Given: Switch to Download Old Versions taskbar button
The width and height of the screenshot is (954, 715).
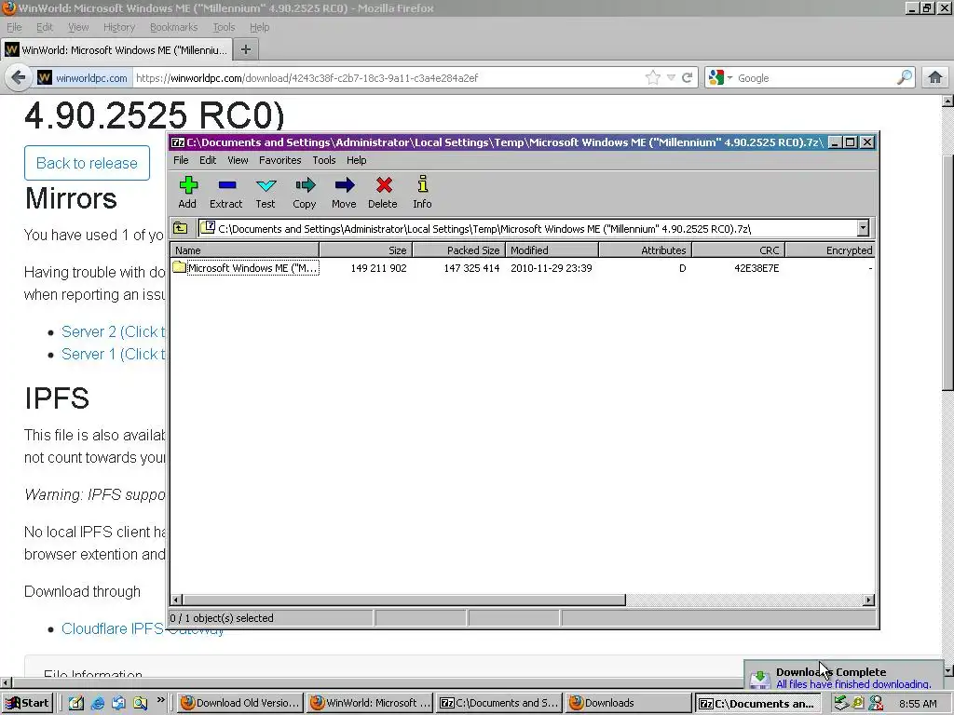Looking at the screenshot, I should pyautogui.click(x=240, y=703).
